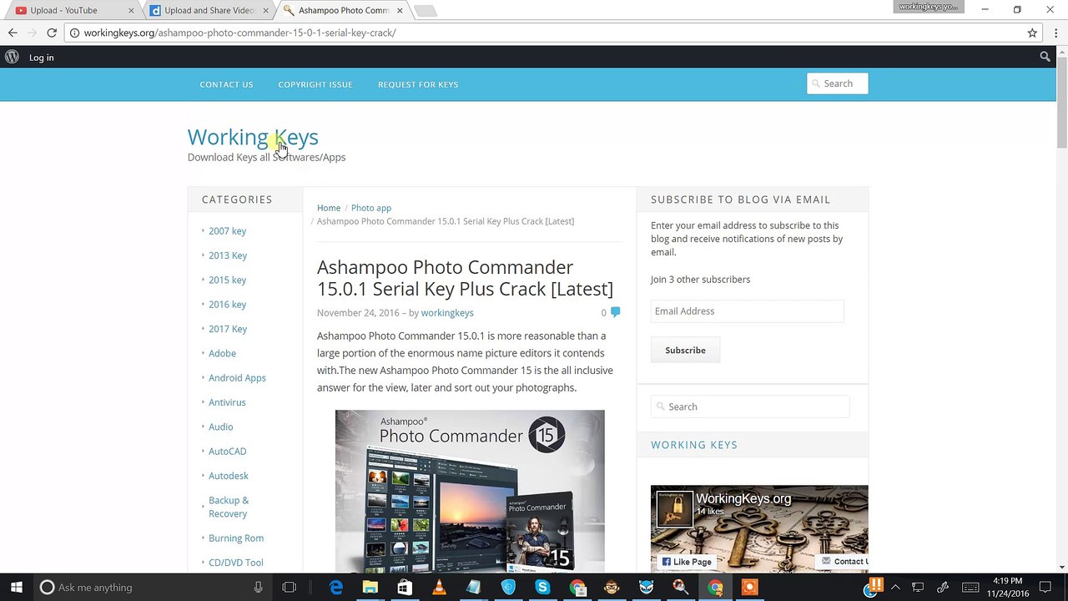The width and height of the screenshot is (1068, 601).
Task: Bookmark this page with the star icon
Action: (x=1032, y=33)
